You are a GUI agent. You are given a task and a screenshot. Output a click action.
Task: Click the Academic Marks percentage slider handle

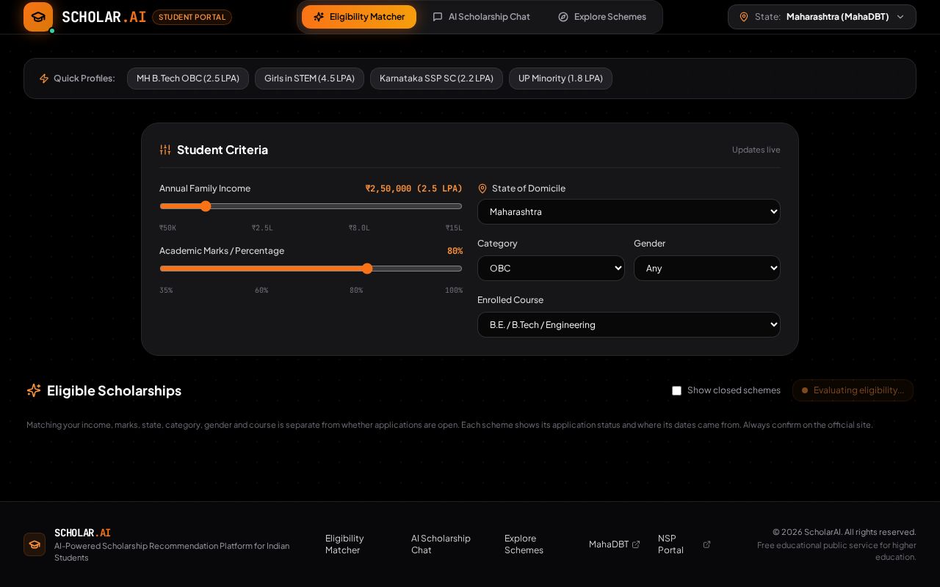coord(367,269)
